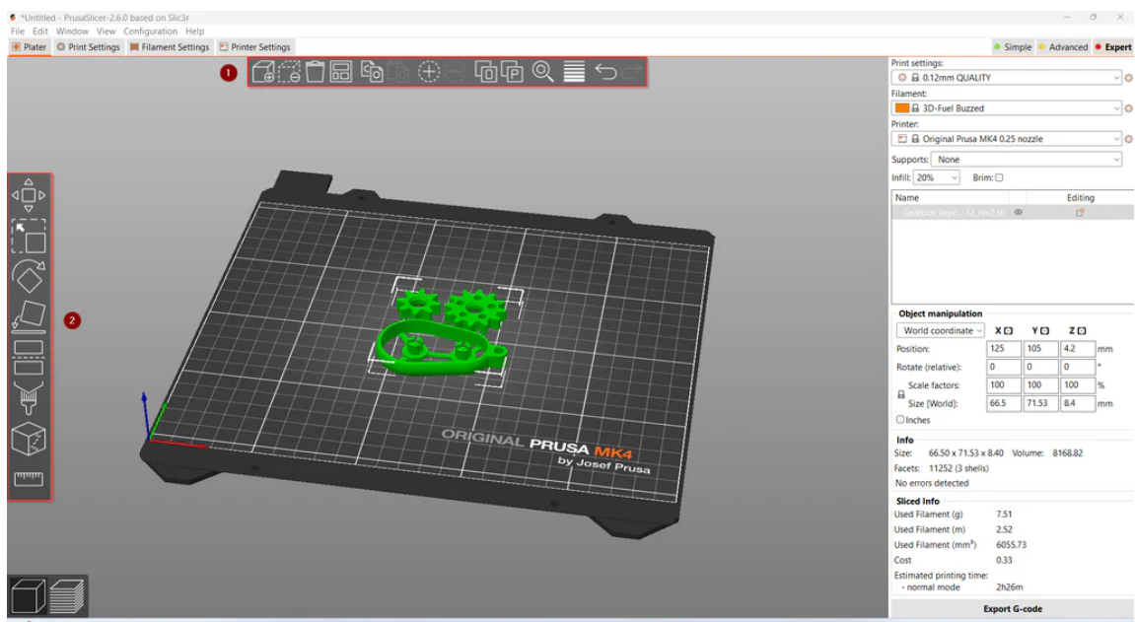Reset Z axis icon in Object manipulation
The width and height of the screenshot is (1135, 622).
pos(1082,330)
